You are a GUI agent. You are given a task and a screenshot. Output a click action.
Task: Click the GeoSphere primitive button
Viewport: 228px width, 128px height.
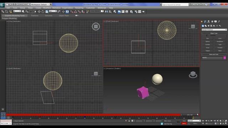(220, 42)
